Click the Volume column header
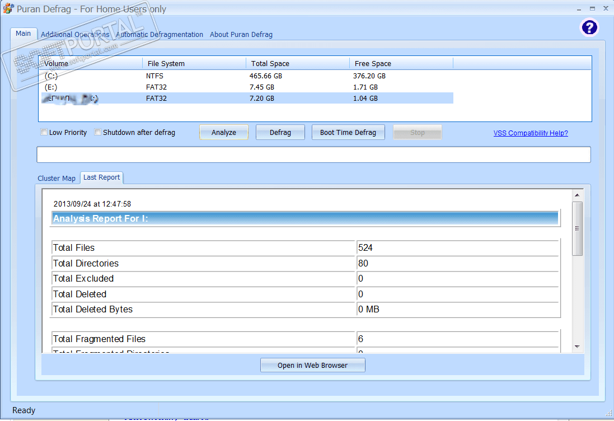This screenshot has height=421, width=614. (91, 63)
